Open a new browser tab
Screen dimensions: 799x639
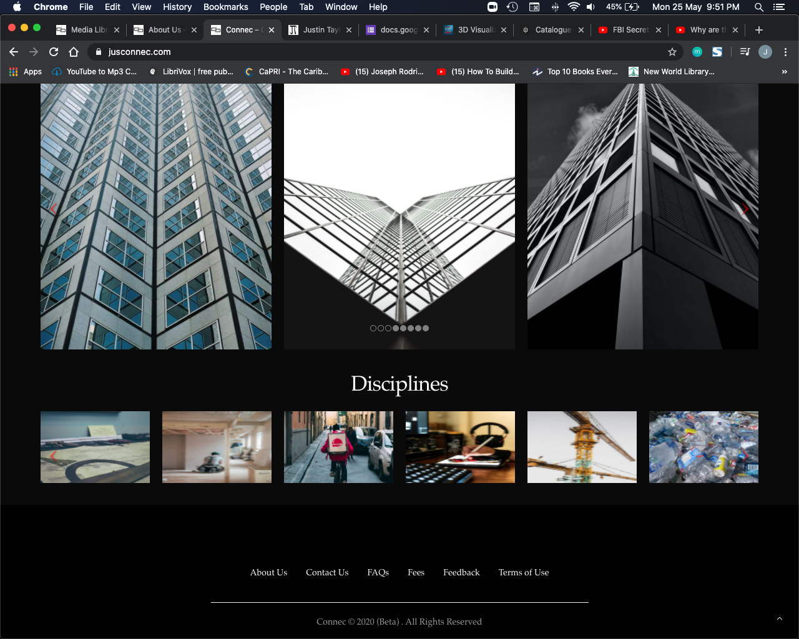pos(759,30)
